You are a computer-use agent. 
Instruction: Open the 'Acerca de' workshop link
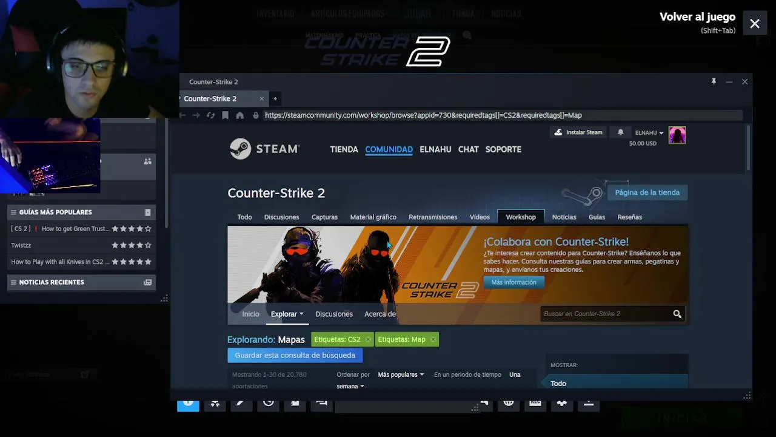pyautogui.click(x=380, y=314)
